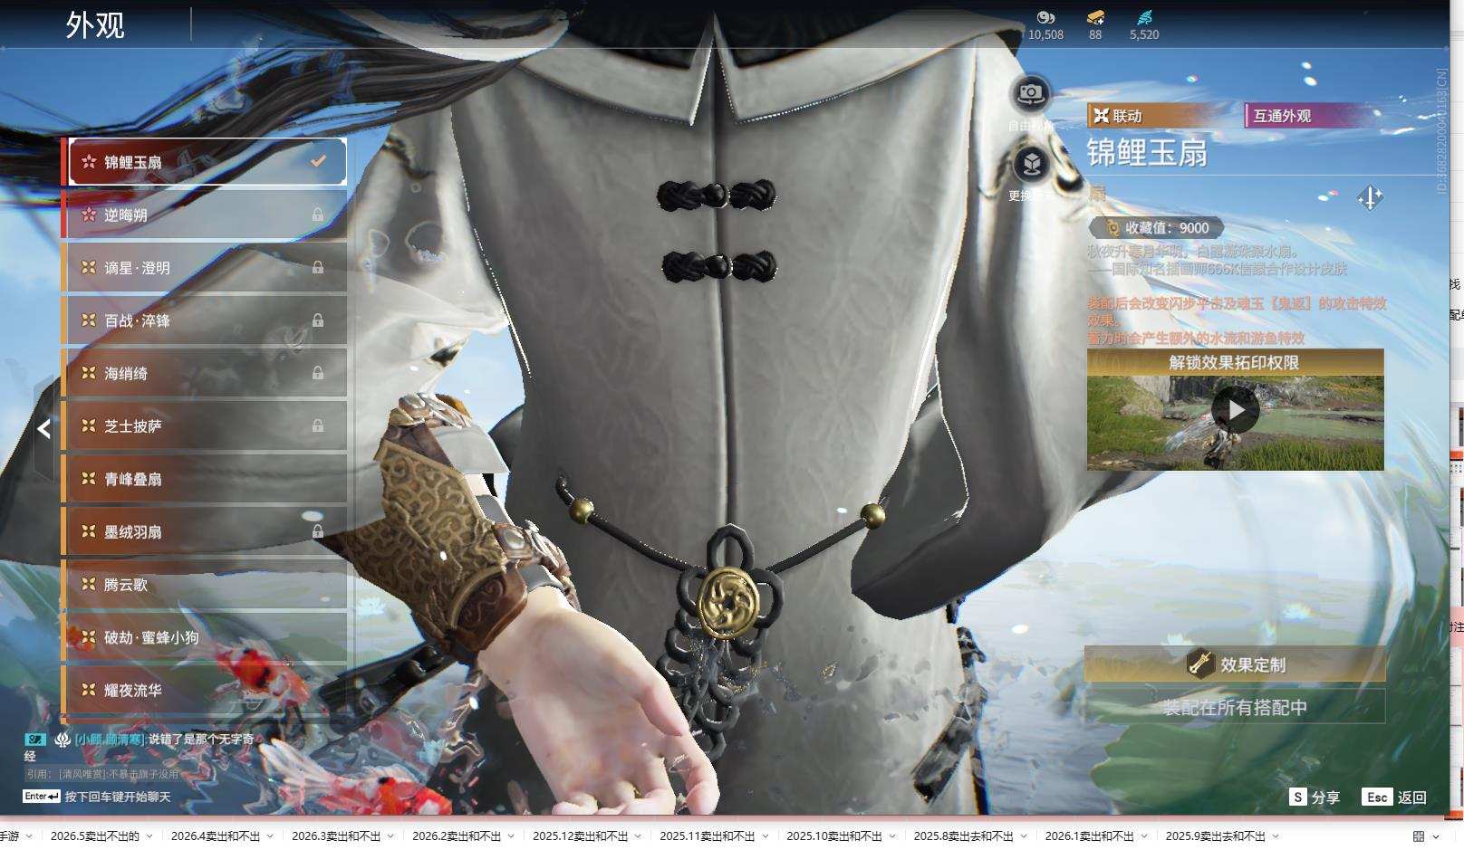Image resolution: width=1464 pixels, height=850 pixels.
Task: Open the dropdown arrow on the 2026.5卖出不出的 tab
Action: 149,836
